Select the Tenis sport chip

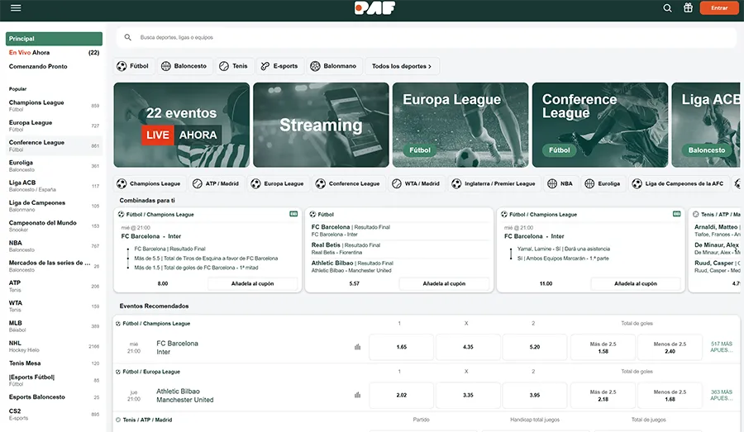(x=233, y=66)
